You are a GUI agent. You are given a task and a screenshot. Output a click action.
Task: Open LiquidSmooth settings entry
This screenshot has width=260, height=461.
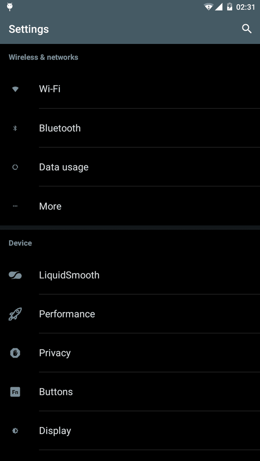coord(130,275)
